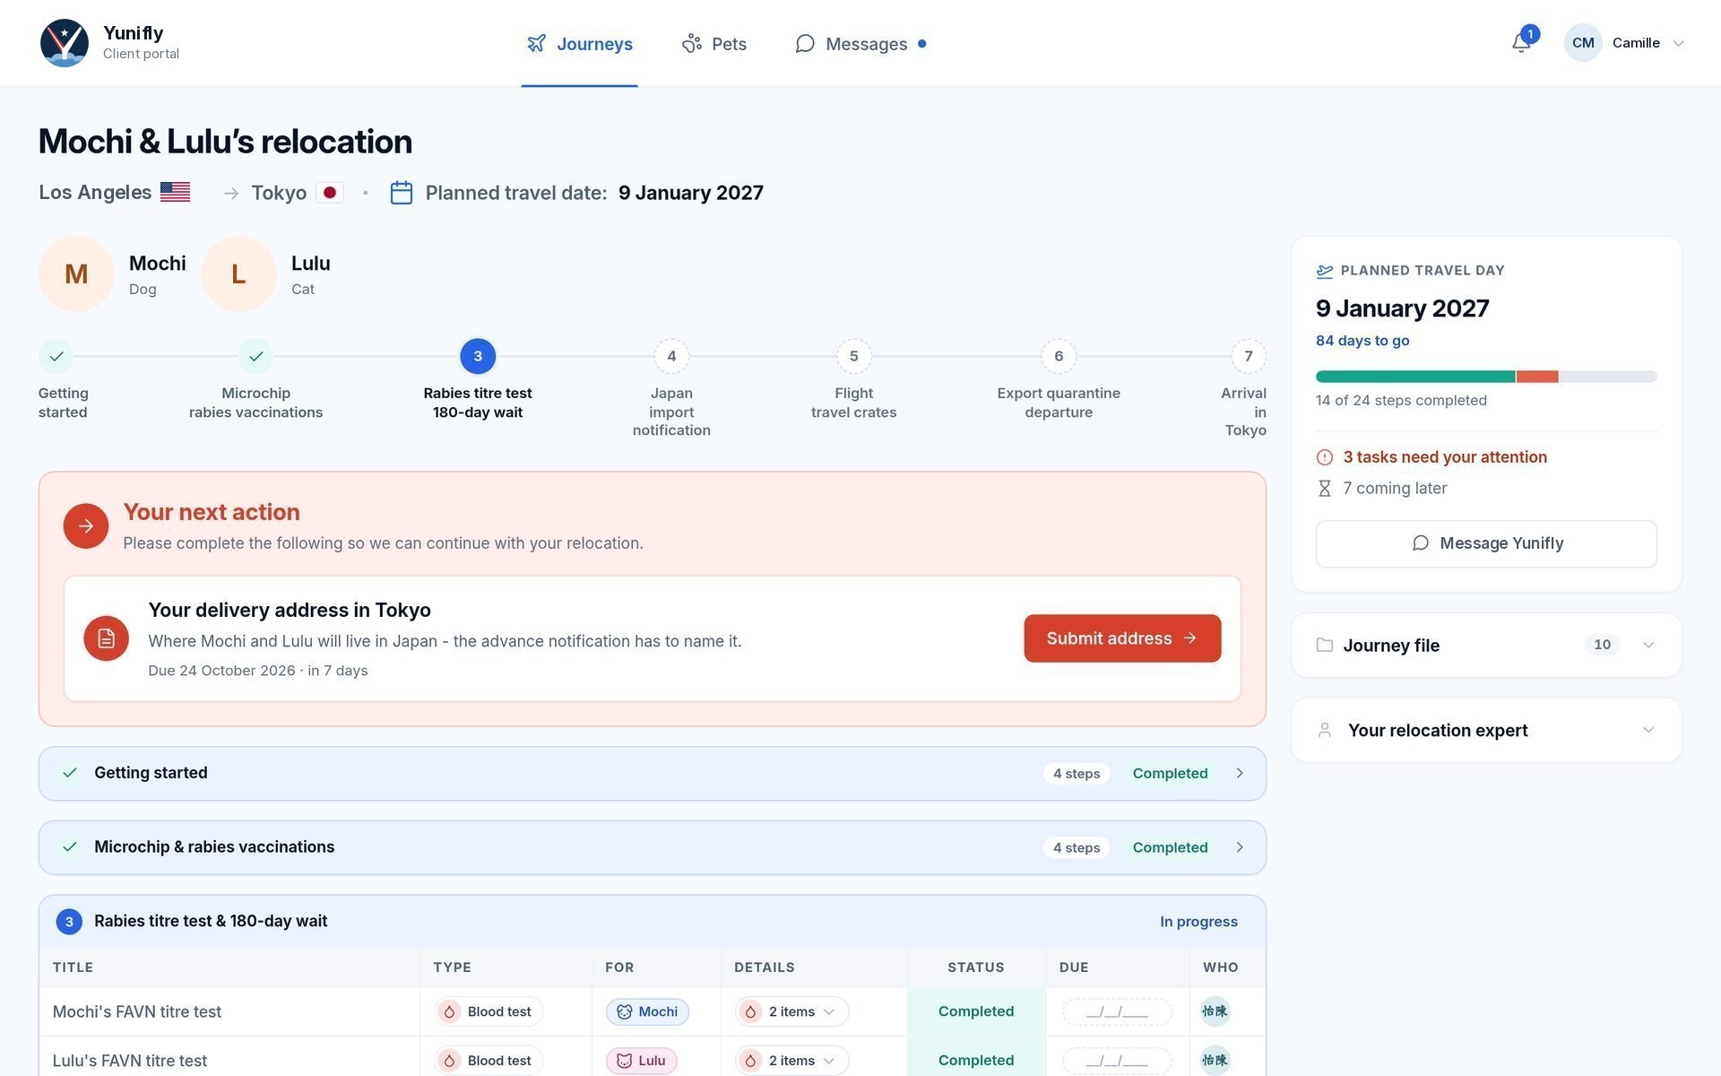Click Message Yunifly button
The width and height of the screenshot is (1721, 1076).
(1486, 543)
